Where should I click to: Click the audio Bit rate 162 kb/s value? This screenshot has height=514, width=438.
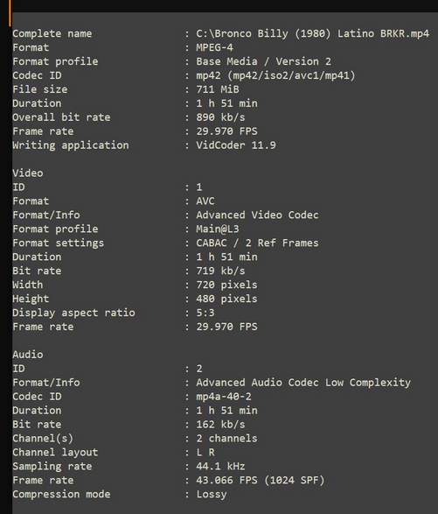(x=220, y=425)
